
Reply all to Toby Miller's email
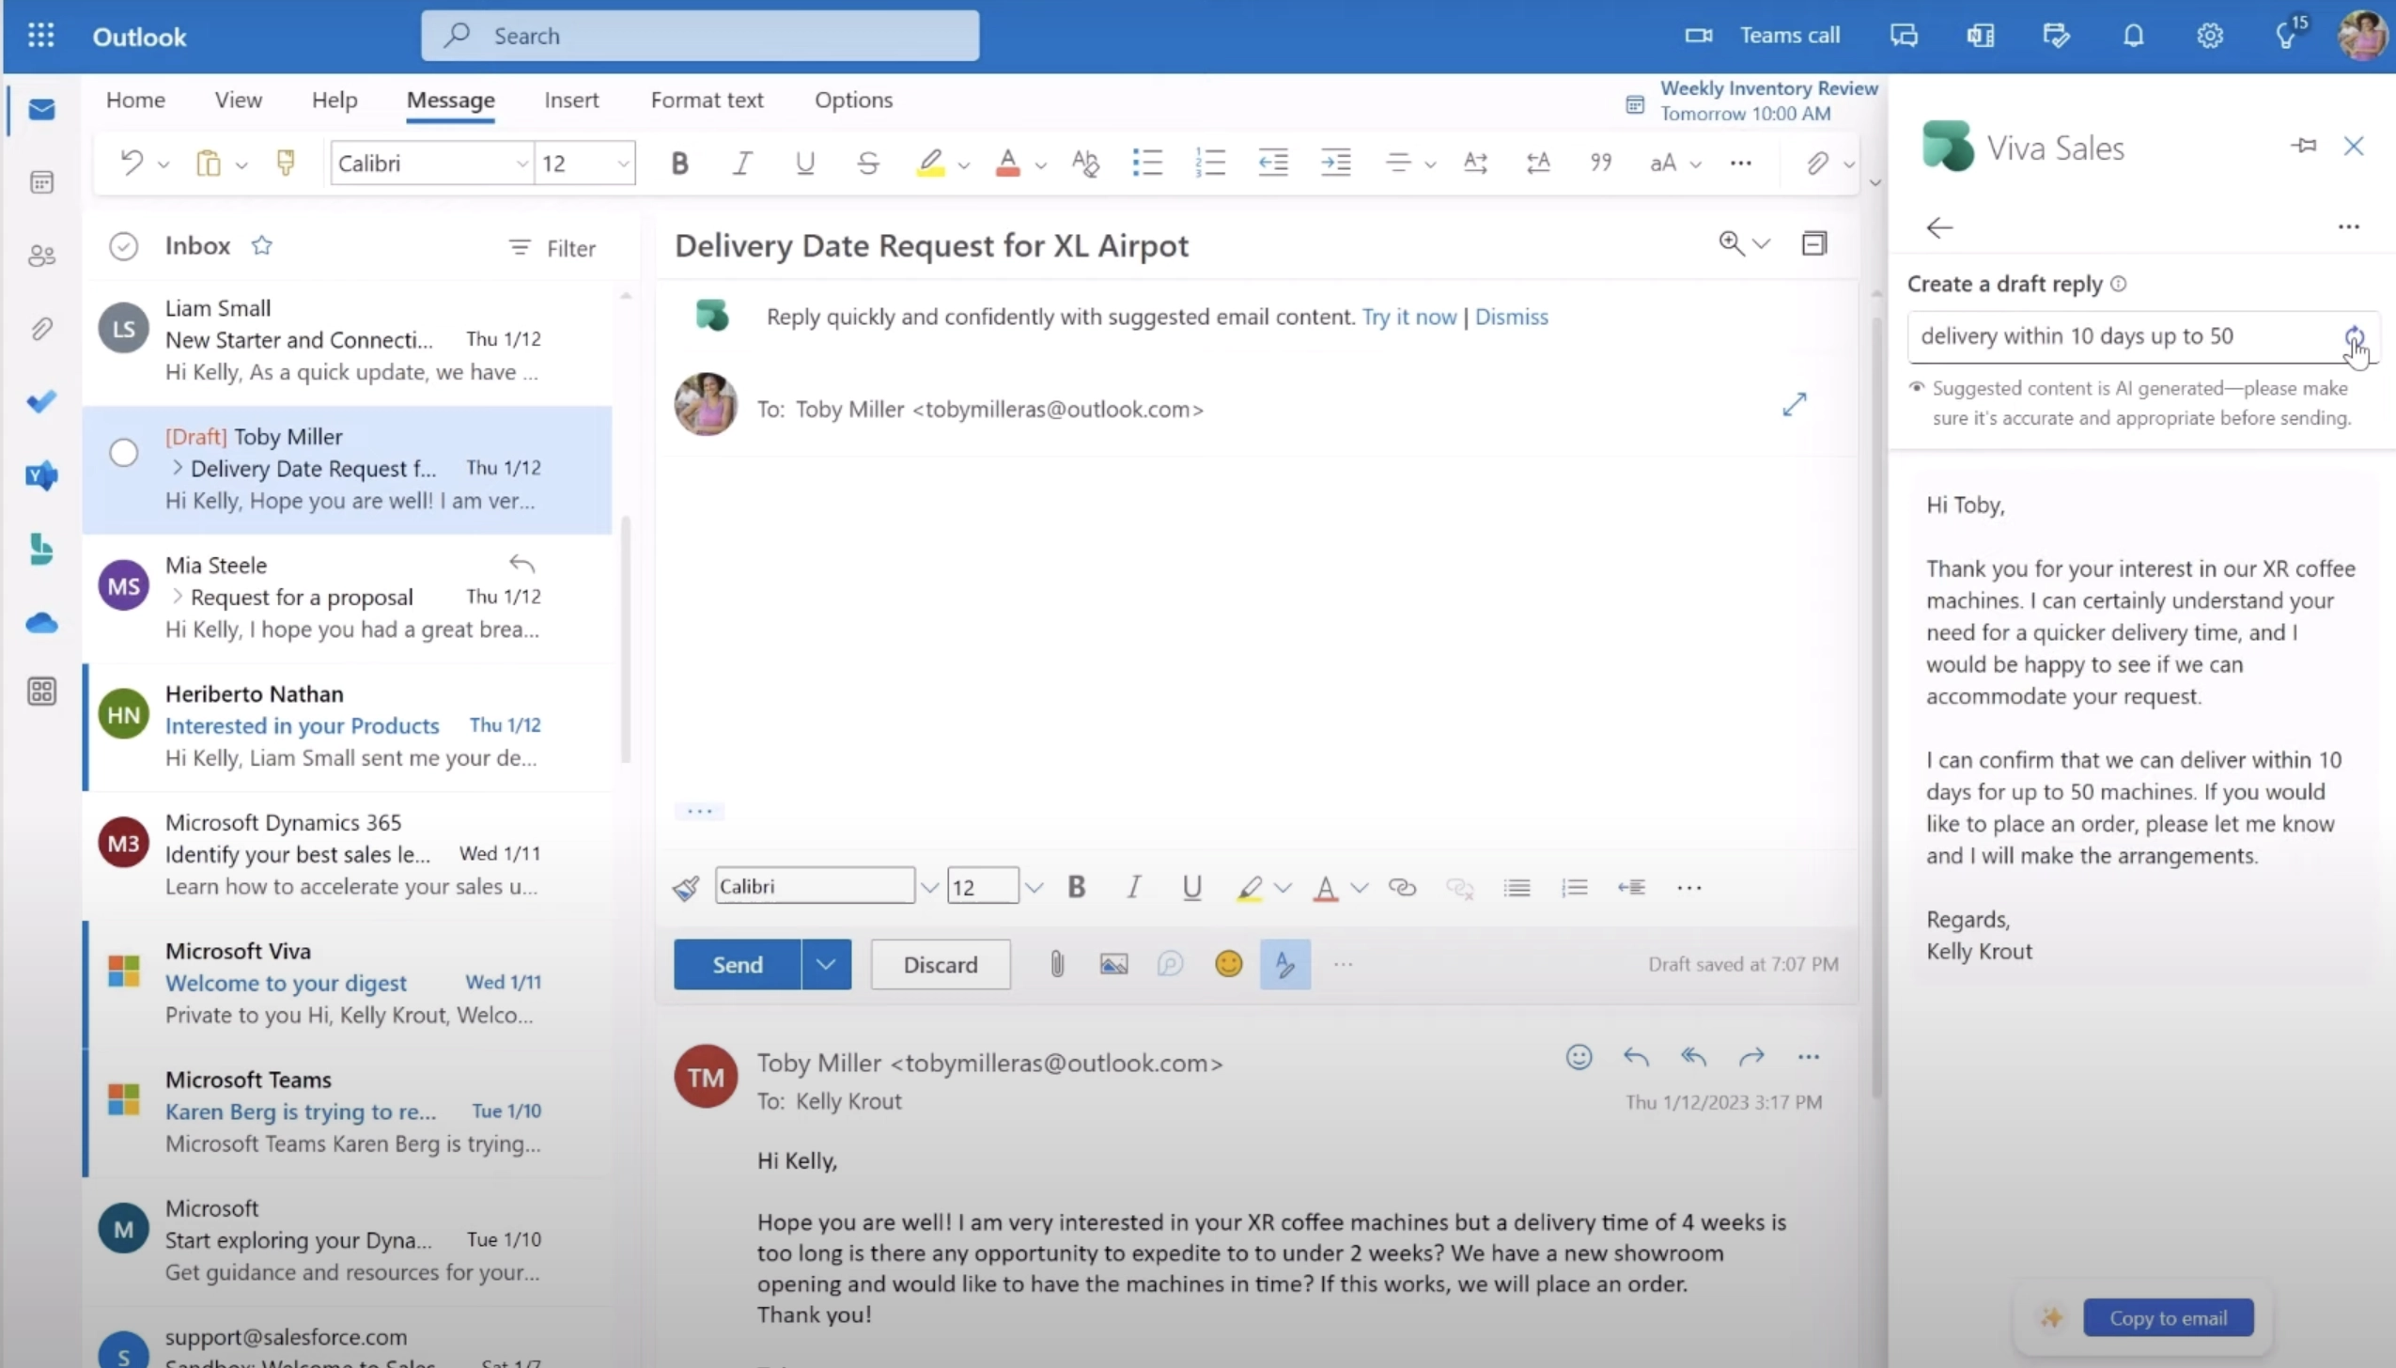pos(1693,1057)
